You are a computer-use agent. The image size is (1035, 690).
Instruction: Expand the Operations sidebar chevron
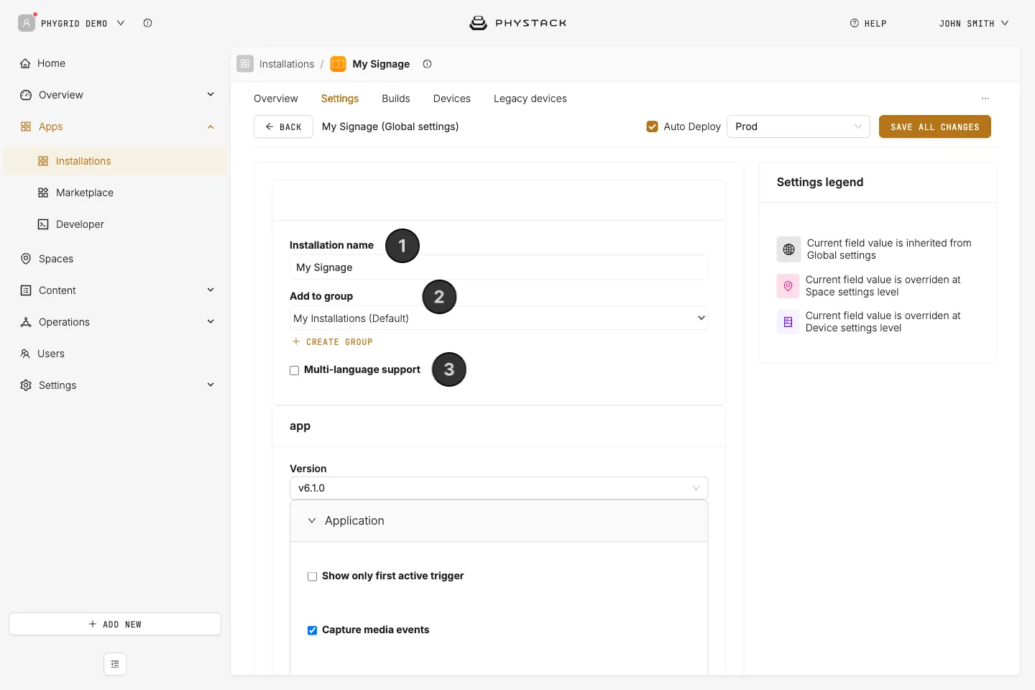click(x=211, y=321)
